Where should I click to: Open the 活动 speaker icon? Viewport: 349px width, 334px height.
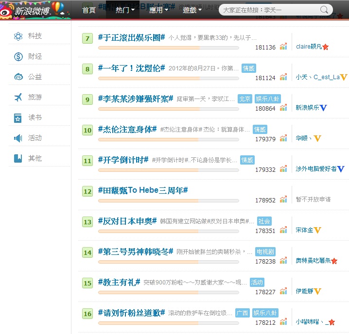coord(18,138)
